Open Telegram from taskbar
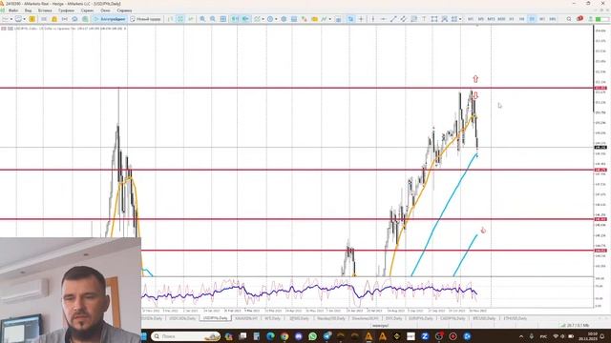Image resolution: width=611 pixels, height=343 pixels. point(327,336)
